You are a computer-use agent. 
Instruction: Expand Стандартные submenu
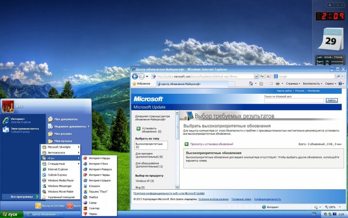click(x=60, y=164)
